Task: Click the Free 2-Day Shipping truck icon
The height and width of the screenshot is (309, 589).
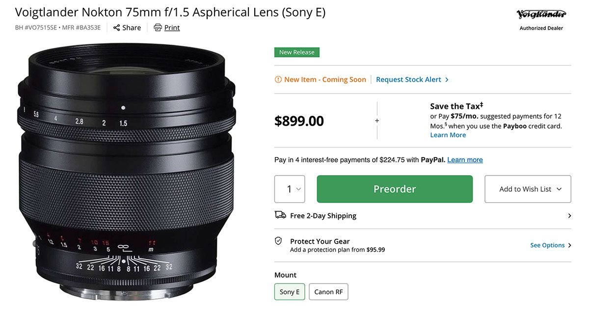Action: pos(280,215)
